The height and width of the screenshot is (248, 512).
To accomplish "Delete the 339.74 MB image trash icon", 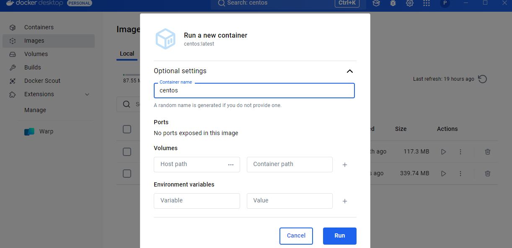I will pos(488,174).
